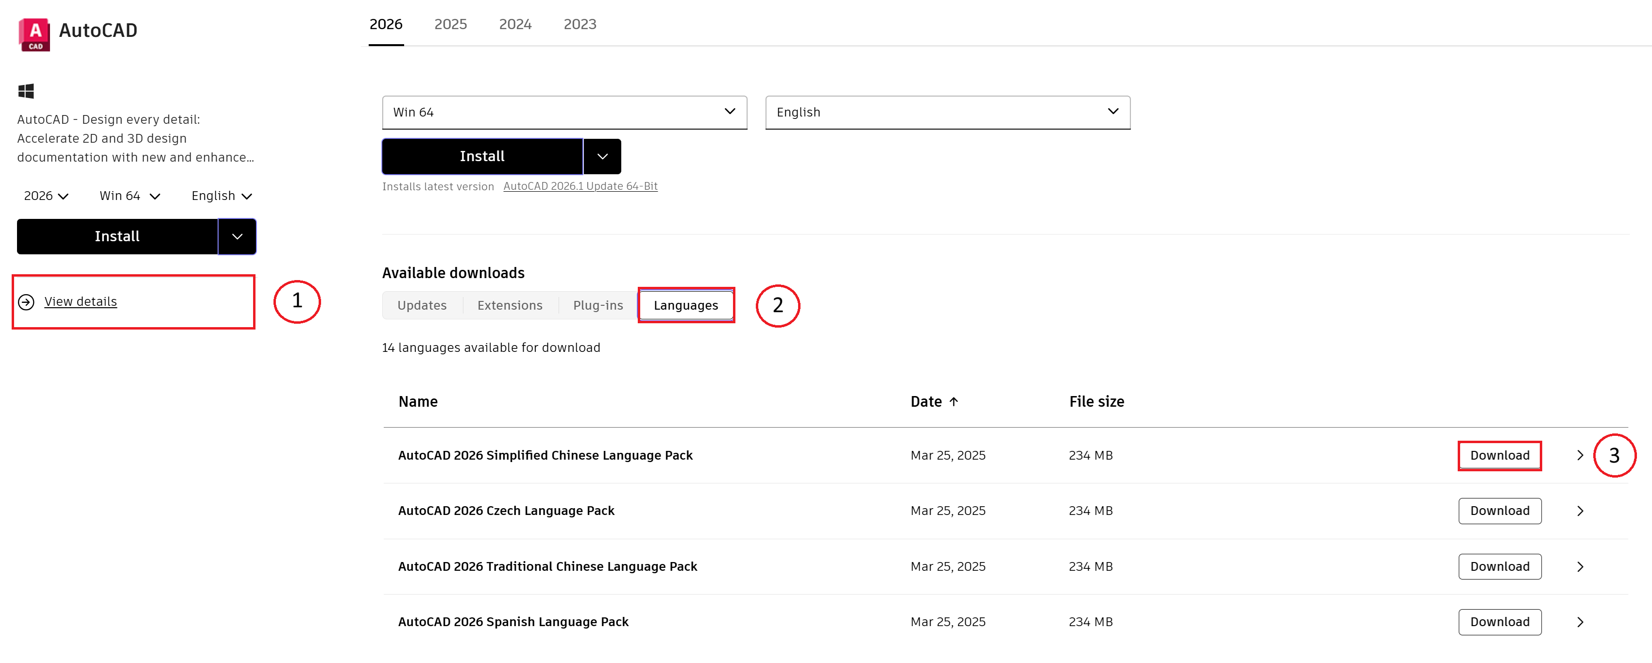Open AutoCAD 2026.1 Update 64-Bit link
This screenshot has height=663, width=1652.
580,186
